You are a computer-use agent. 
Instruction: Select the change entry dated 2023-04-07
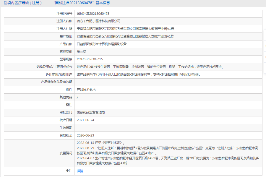pyautogui.click(x=168, y=160)
